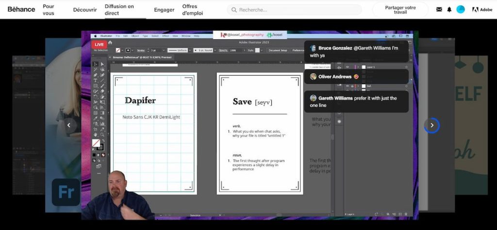
Task: Open the notifications bell
Action: tap(449, 10)
